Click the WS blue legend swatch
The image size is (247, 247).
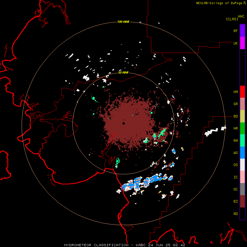click(242, 153)
